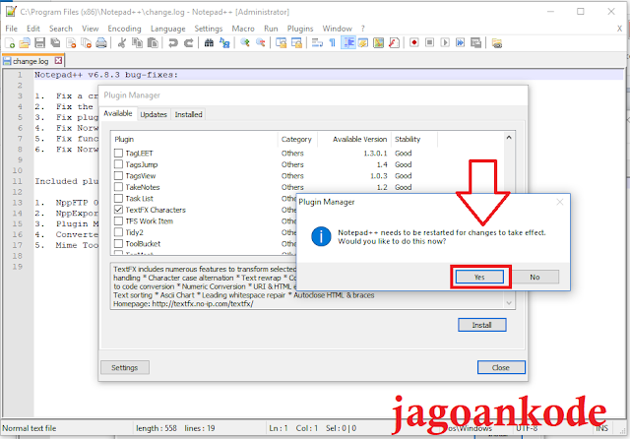
Task: Start macro recording with the red dot icon
Action: [x=414, y=42]
